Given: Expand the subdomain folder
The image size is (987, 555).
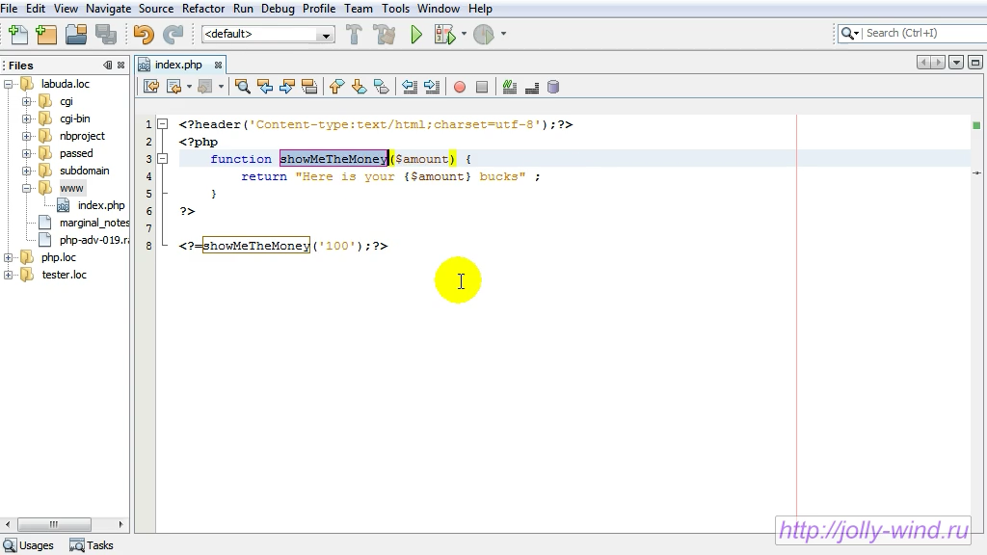Looking at the screenshot, I should point(26,171).
